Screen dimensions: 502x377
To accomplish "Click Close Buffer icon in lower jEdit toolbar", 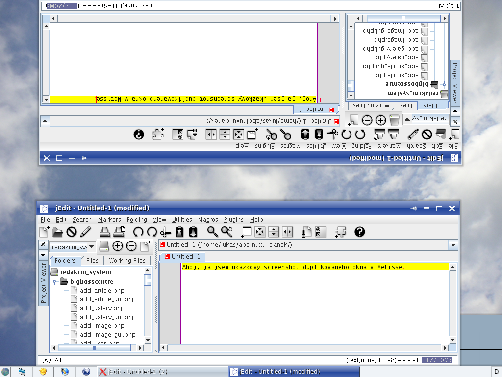I will point(72,232).
